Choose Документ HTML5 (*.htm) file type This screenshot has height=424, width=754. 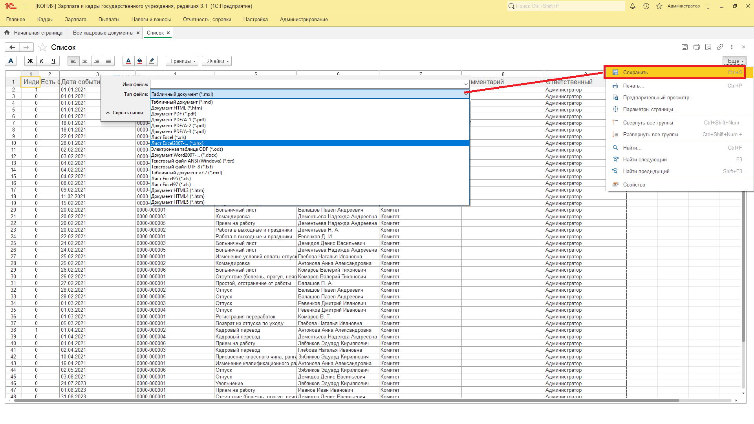point(309,202)
